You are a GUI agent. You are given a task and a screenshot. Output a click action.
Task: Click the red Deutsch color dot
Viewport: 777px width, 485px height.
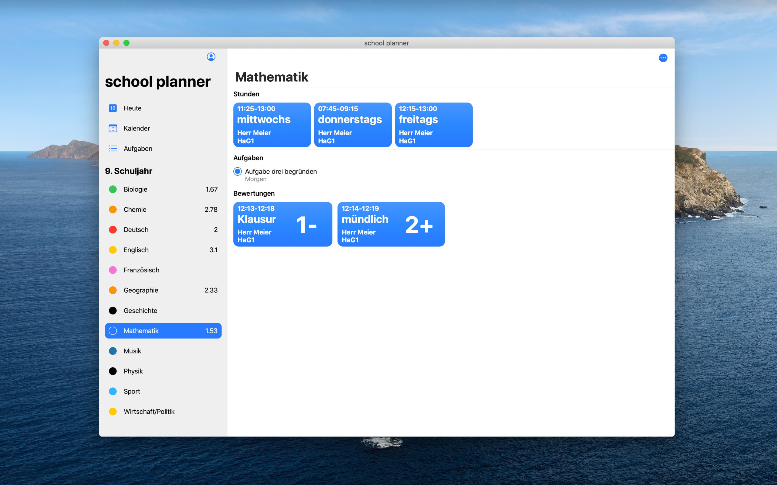(x=113, y=230)
